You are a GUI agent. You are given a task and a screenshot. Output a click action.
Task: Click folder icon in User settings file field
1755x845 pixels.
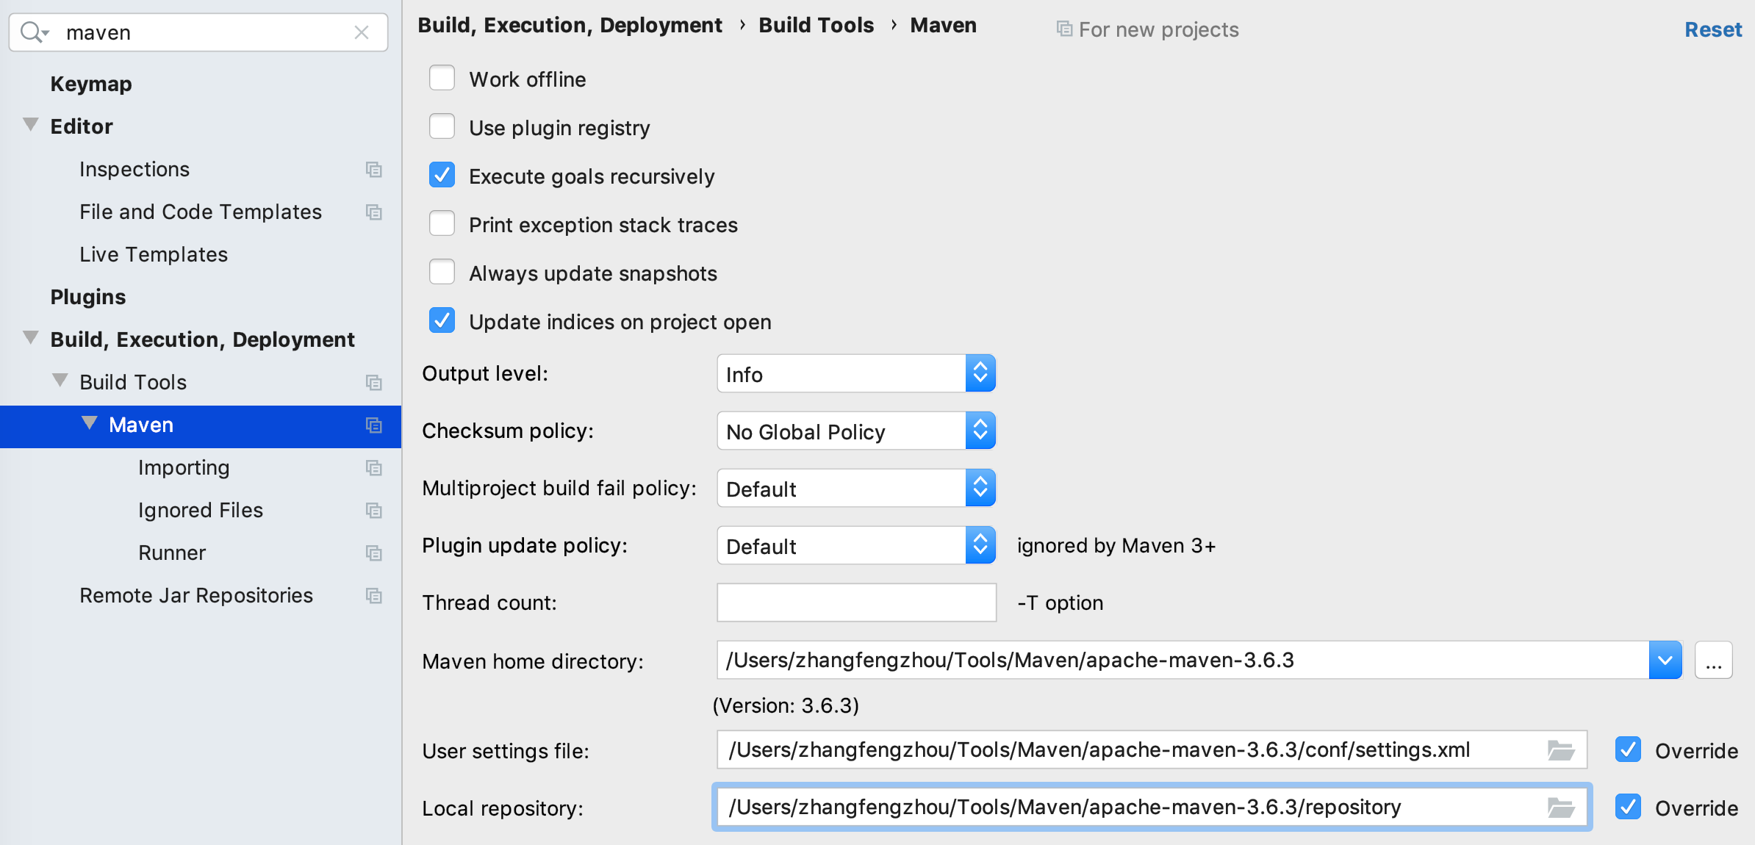1560,750
